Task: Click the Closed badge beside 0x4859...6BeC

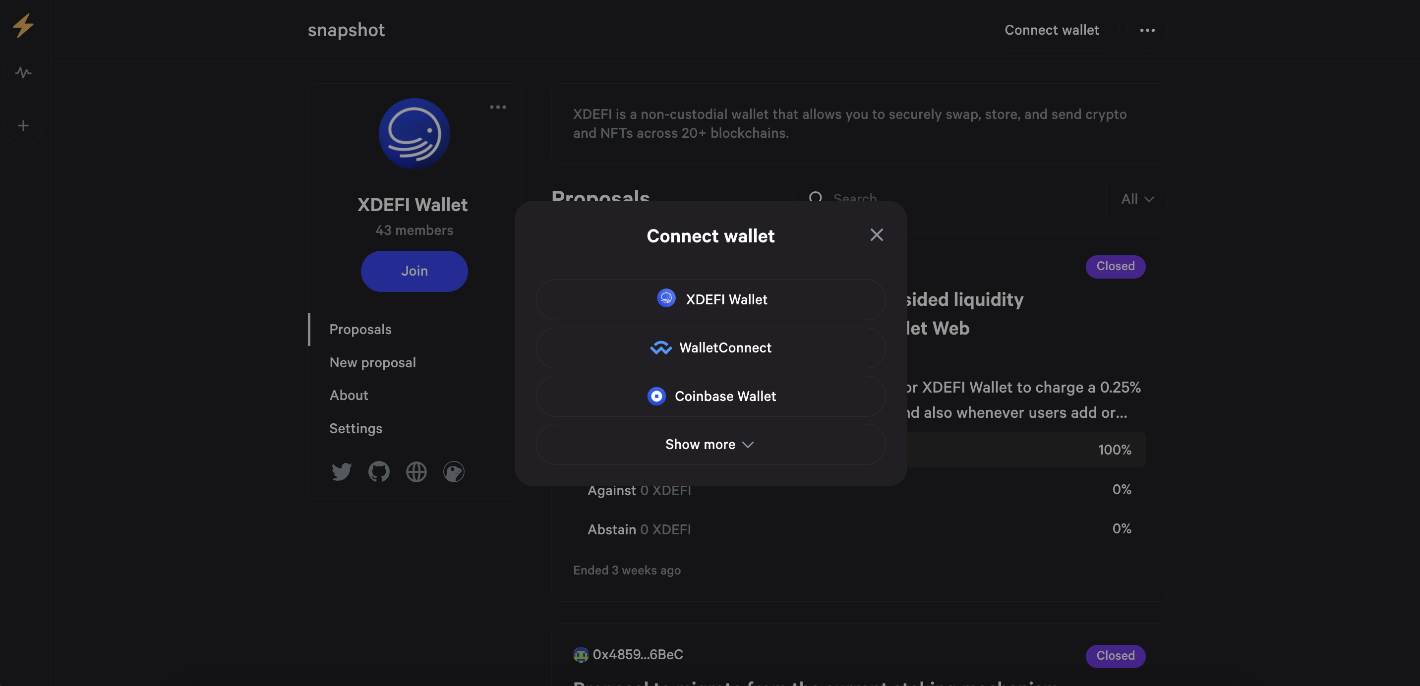Action: [x=1115, y=656]
